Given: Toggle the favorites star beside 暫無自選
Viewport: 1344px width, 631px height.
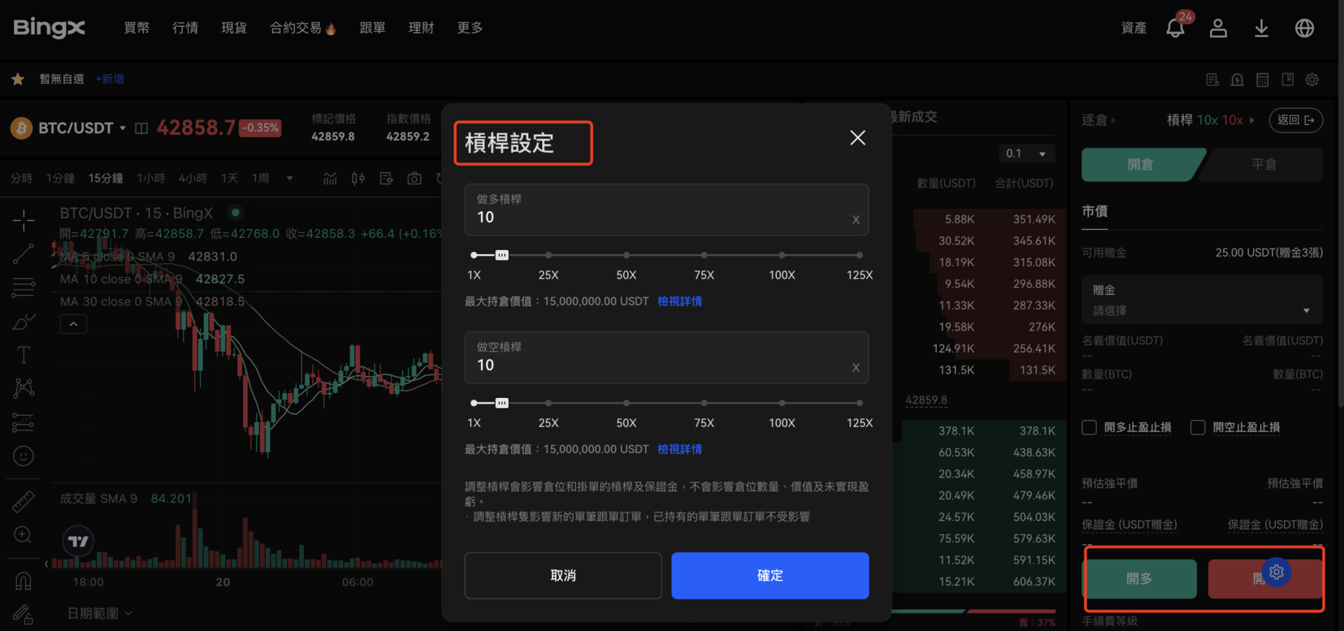Looking at the screenshot, I should [17, 79].
